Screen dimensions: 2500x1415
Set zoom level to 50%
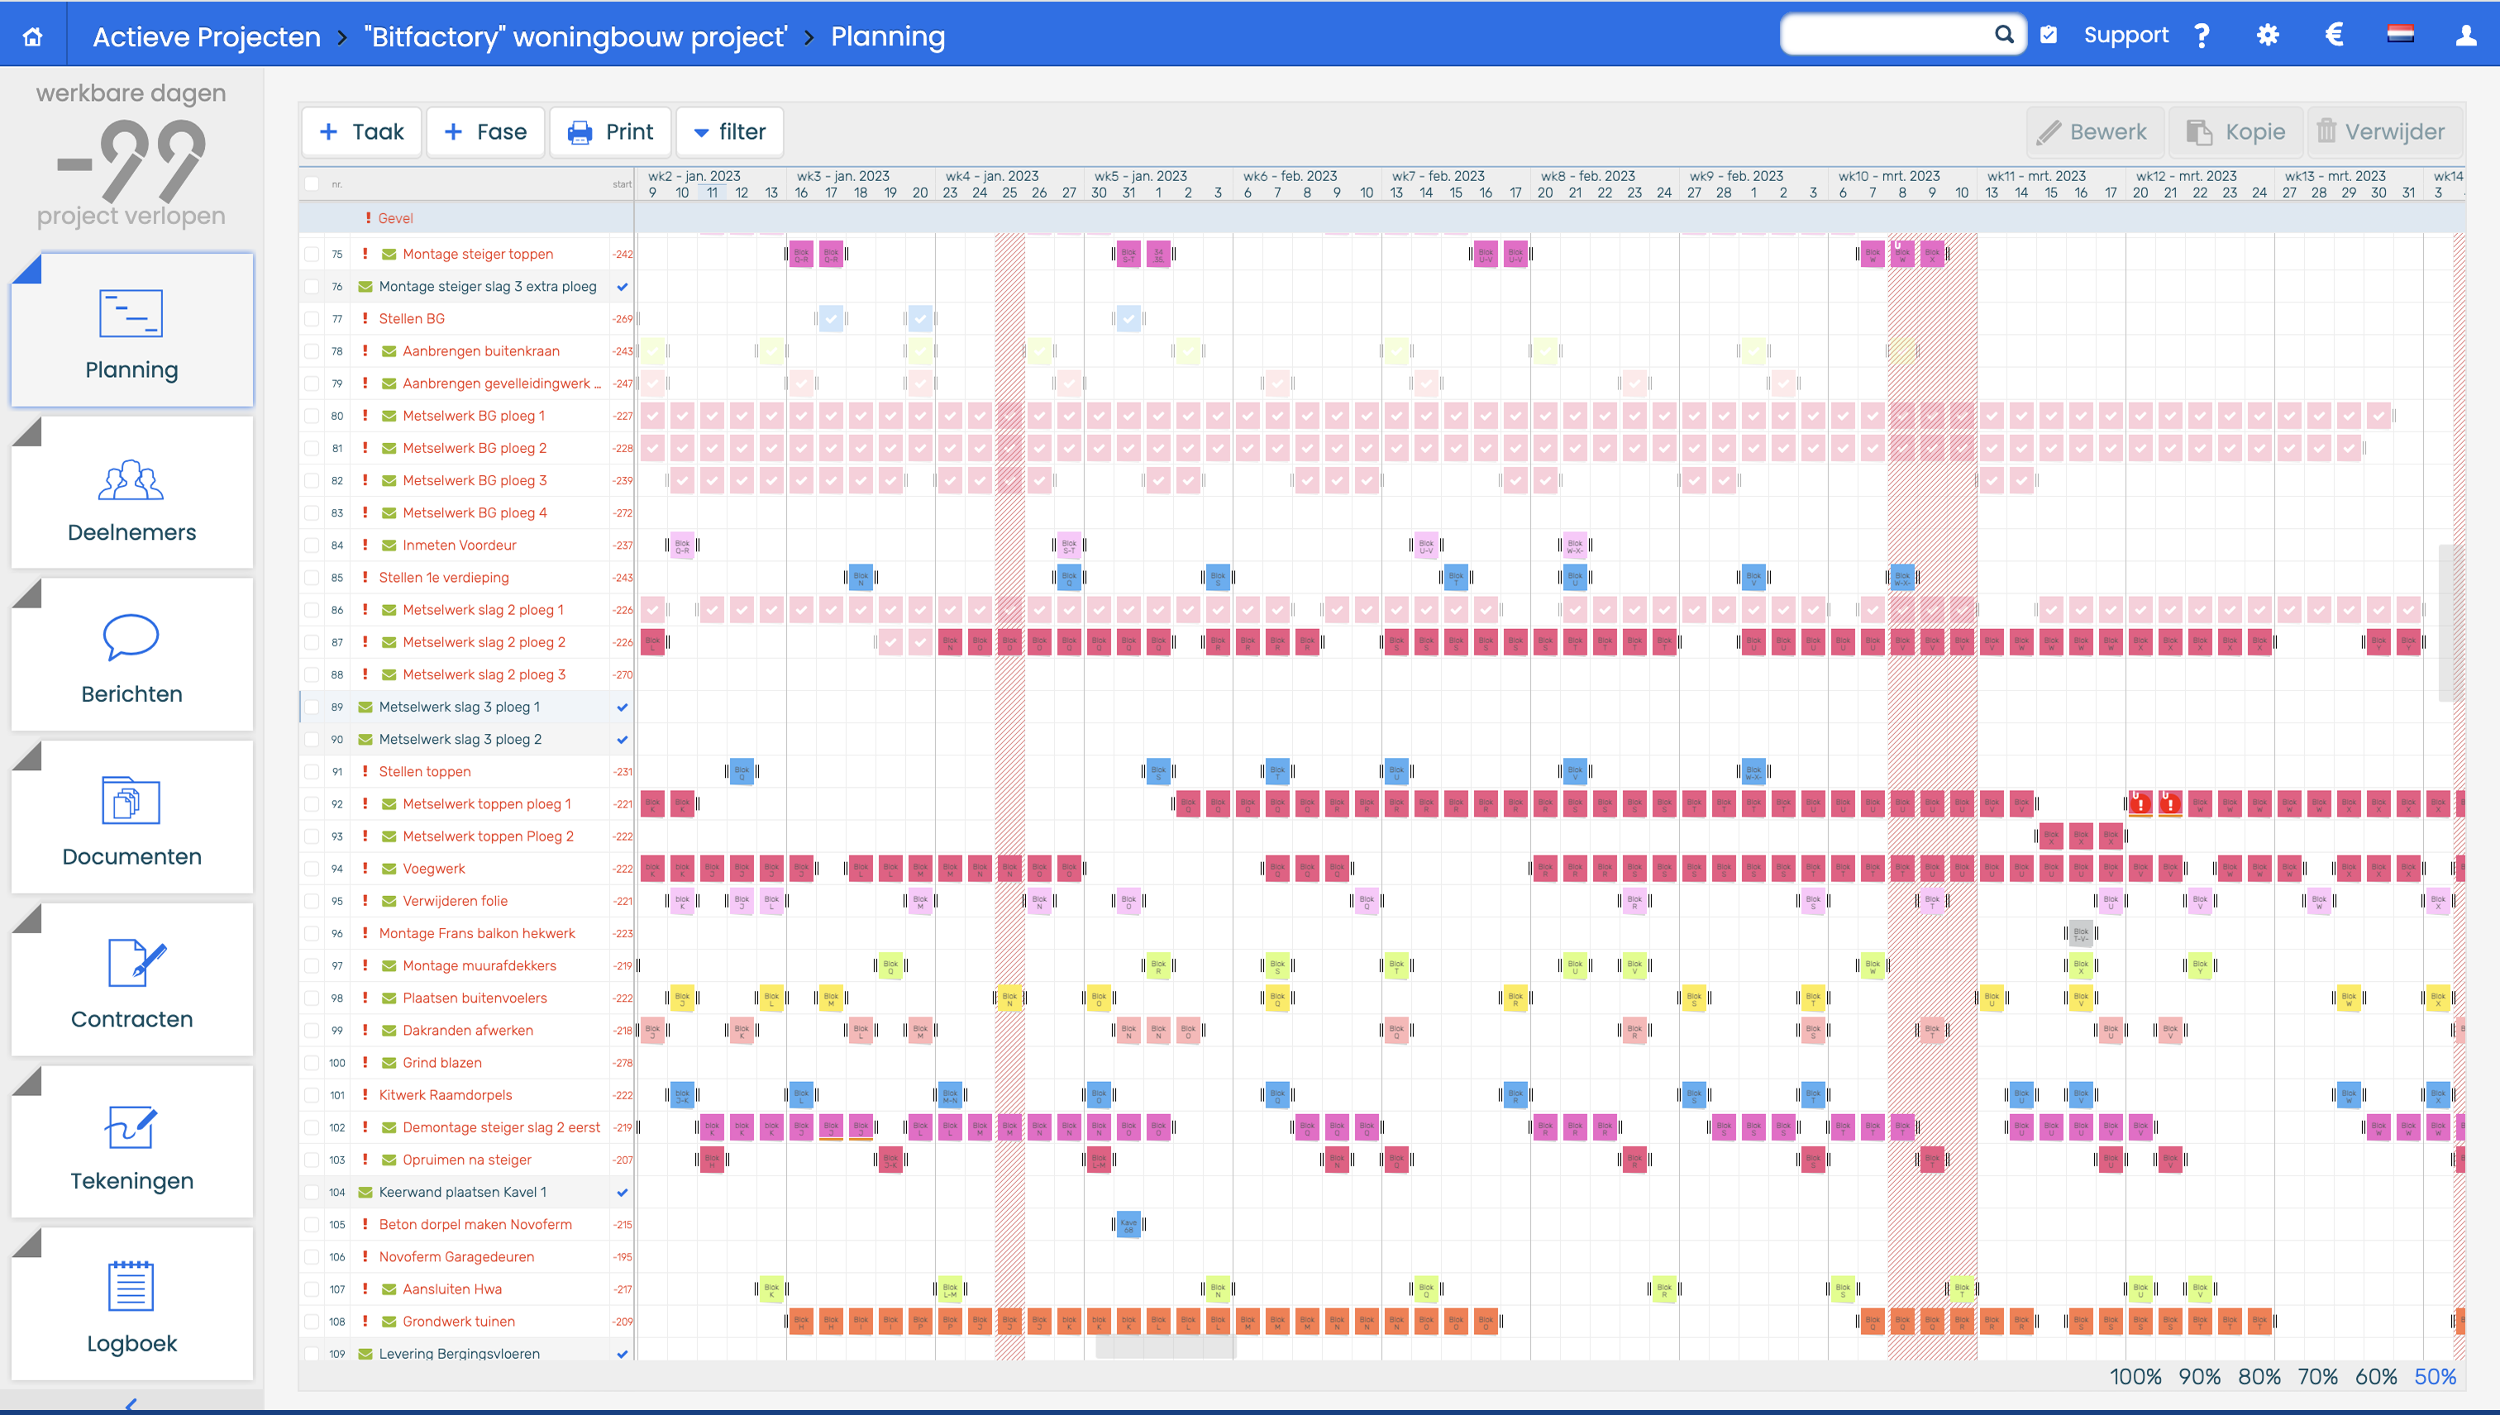tap(2435, 1377)
